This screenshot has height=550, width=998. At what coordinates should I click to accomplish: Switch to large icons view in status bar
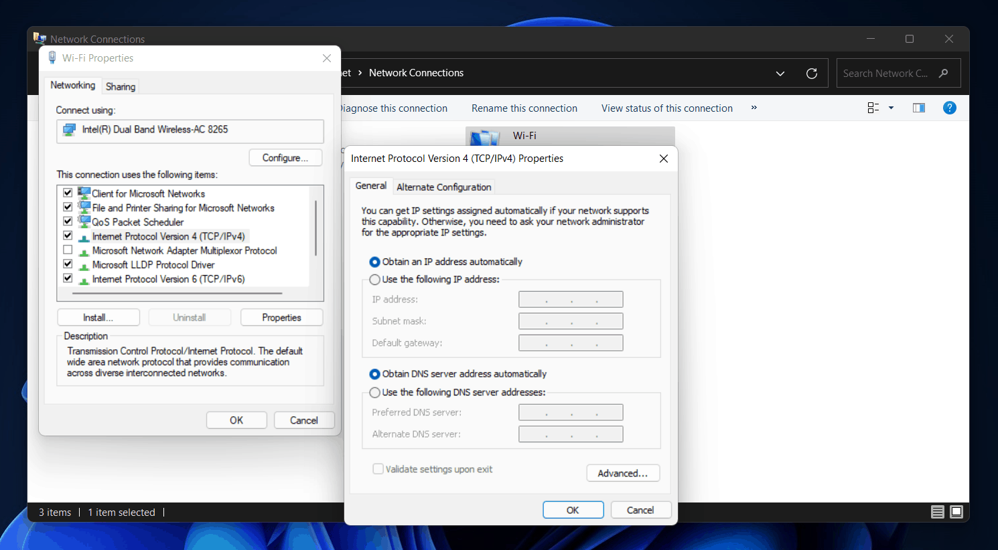click(956, 512)
